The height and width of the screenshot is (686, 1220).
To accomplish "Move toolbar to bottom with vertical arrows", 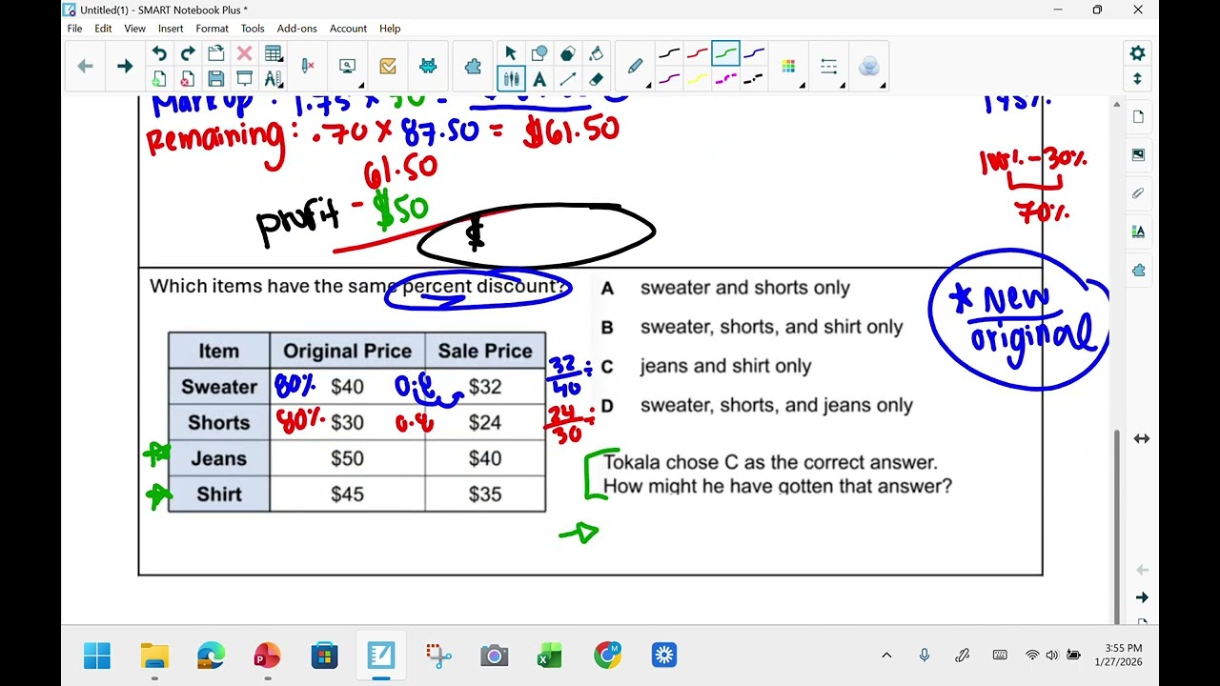I will 1137,79.
